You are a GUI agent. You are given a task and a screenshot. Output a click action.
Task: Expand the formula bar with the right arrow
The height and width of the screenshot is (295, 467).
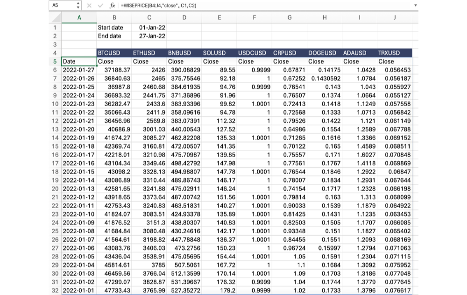tap(416, 5)
